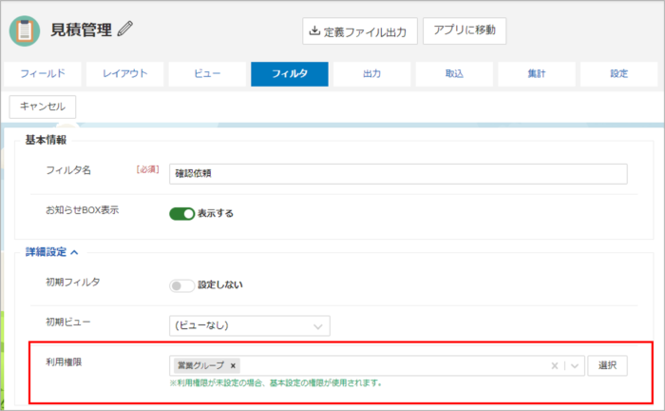Expand the 利用権限 dropdown arrow
Viewport: 665px width, 411px height.
click(x=575, y=366)
